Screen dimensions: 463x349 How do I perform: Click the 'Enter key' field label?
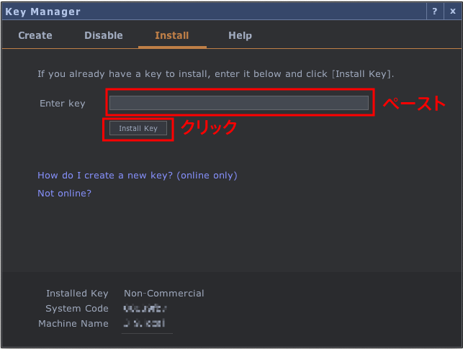[63, 104]
